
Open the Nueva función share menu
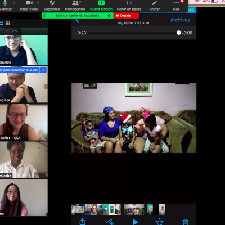[101, 6]
